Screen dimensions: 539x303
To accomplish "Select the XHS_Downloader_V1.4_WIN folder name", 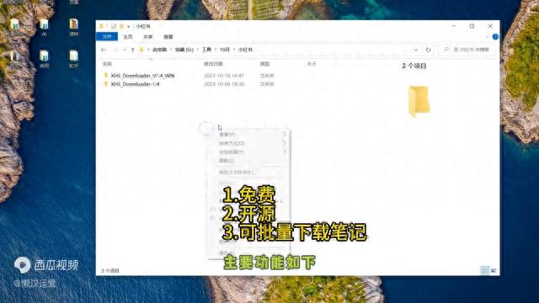I will (x=142, y=76).
